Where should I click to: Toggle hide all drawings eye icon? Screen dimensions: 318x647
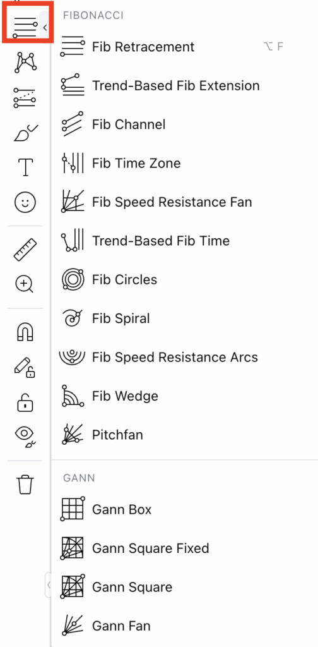click(25, 437)
